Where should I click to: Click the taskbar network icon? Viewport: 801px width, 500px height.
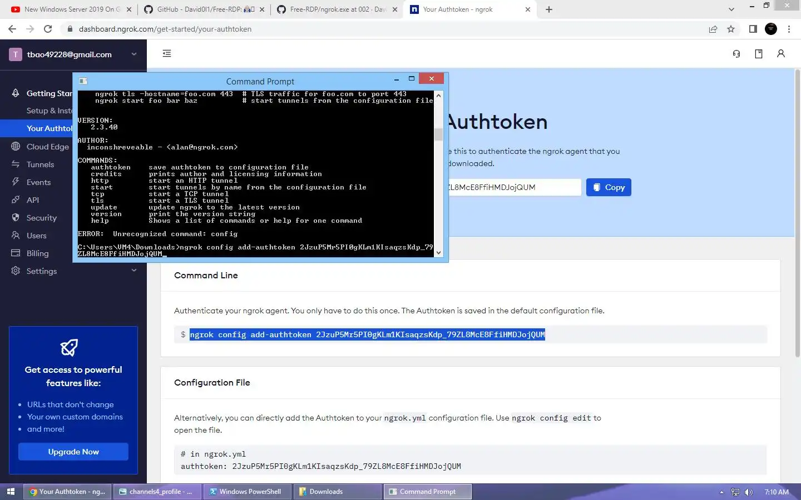tap(735, 492)
